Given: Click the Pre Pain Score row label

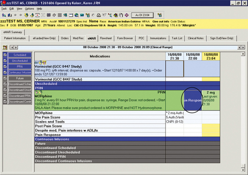Looking at the screenshot, I should point(48,117).
